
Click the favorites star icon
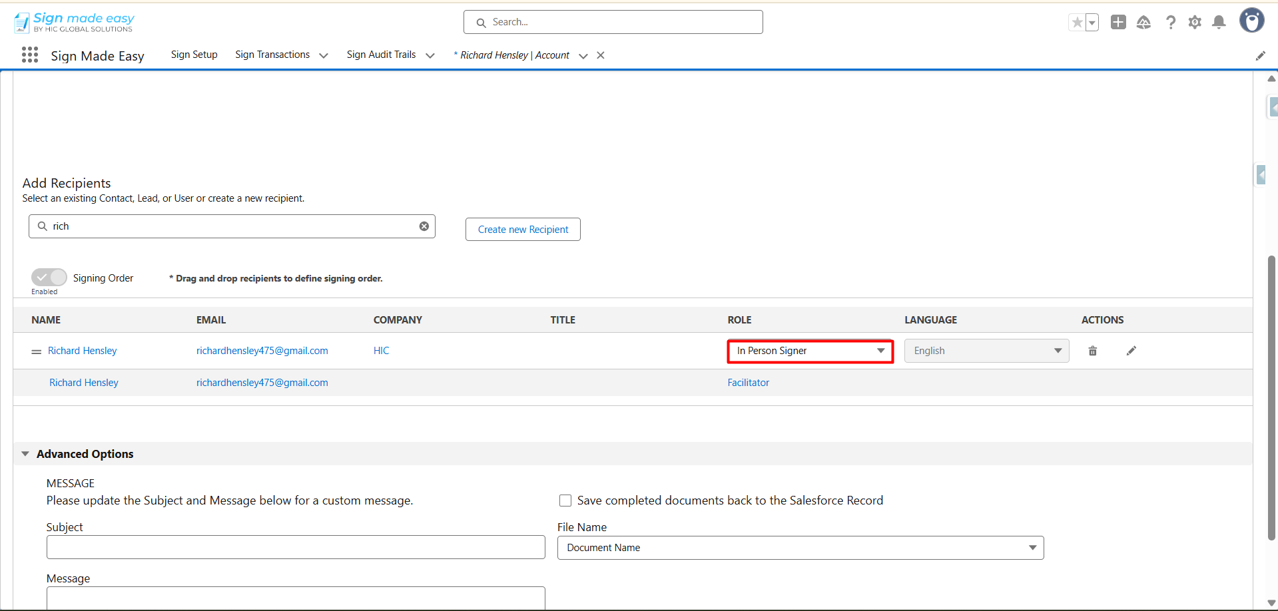click(x=1076, y=23)
